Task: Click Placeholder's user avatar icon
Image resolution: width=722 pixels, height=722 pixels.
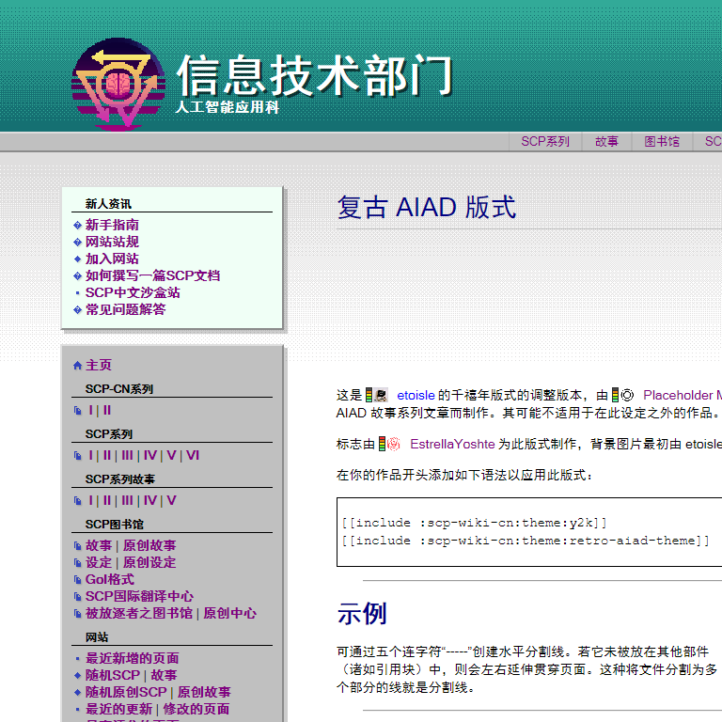Action: (x=626, y=396)
